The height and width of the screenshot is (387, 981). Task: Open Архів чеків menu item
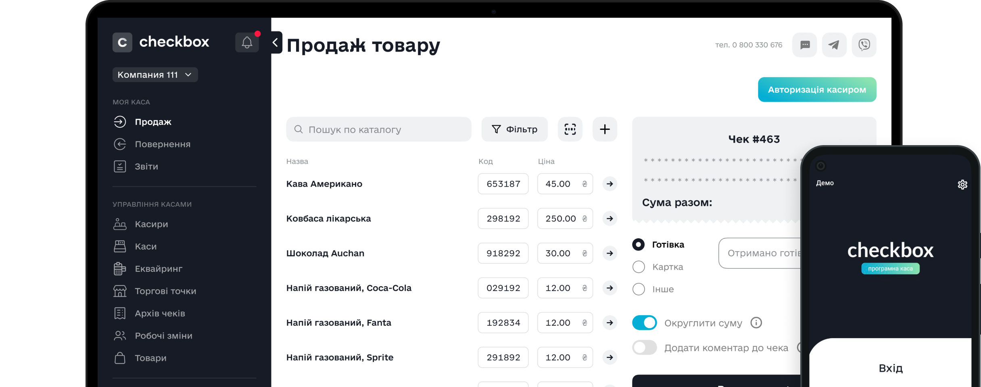coord(160,313)
